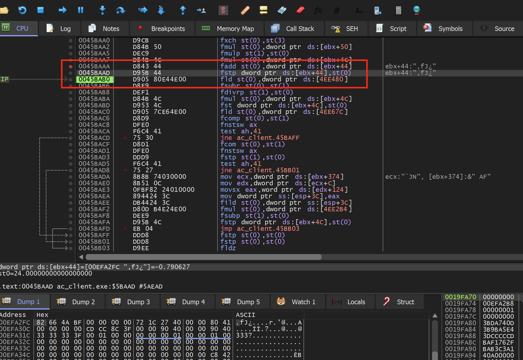Switch to the Call Stack tab
This screenshot has height=360, width=523.
[x=294, y=29]
